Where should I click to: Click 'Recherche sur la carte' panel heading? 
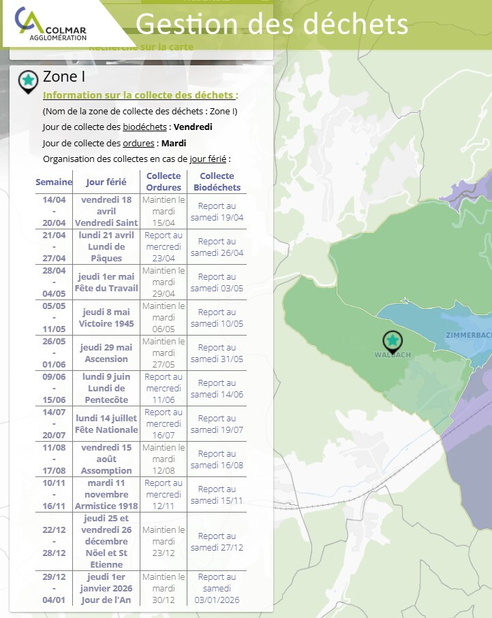click(x=141, y=48)
